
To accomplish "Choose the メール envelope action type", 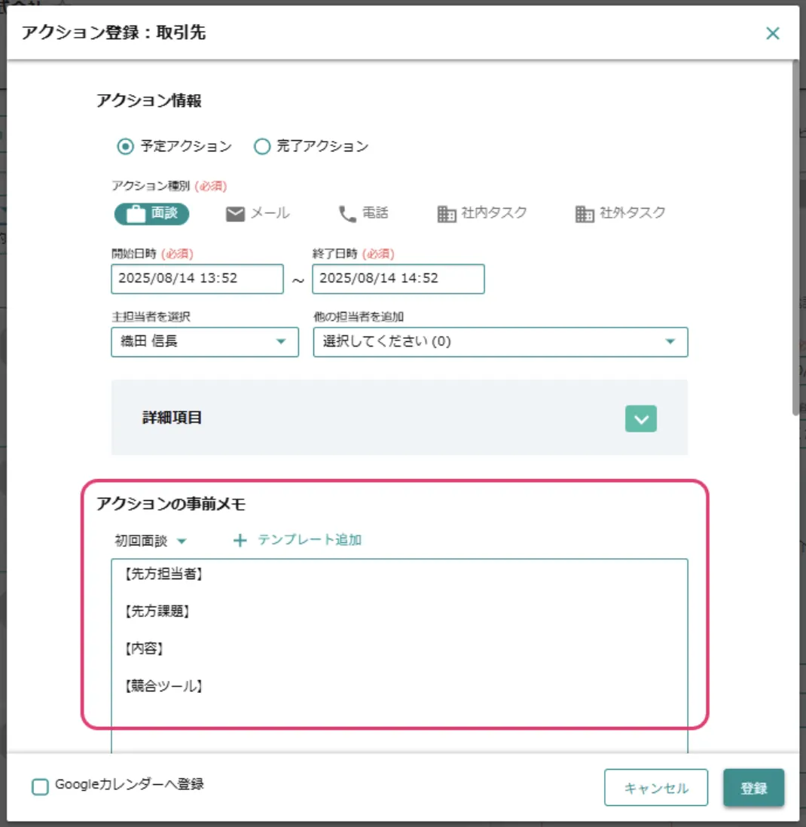I will point(236,214).
